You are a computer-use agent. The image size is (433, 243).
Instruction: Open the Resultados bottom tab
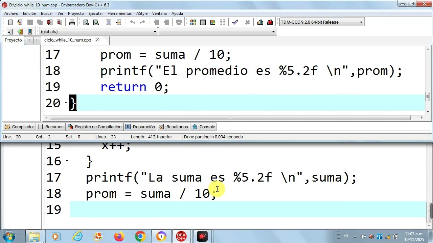point(173,127)
